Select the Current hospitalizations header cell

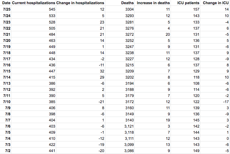33,3
